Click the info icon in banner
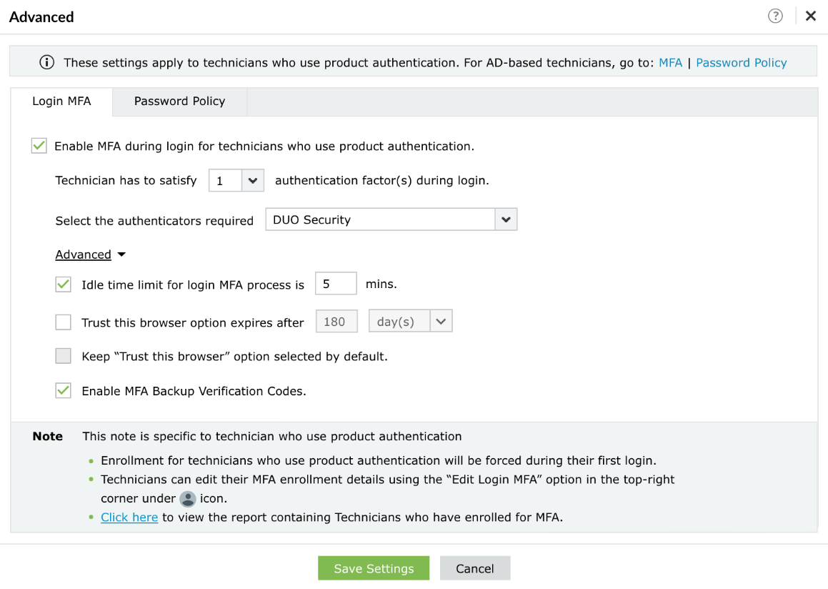The width and height of the screenshot is (828, 589). (x=47, y=62)
